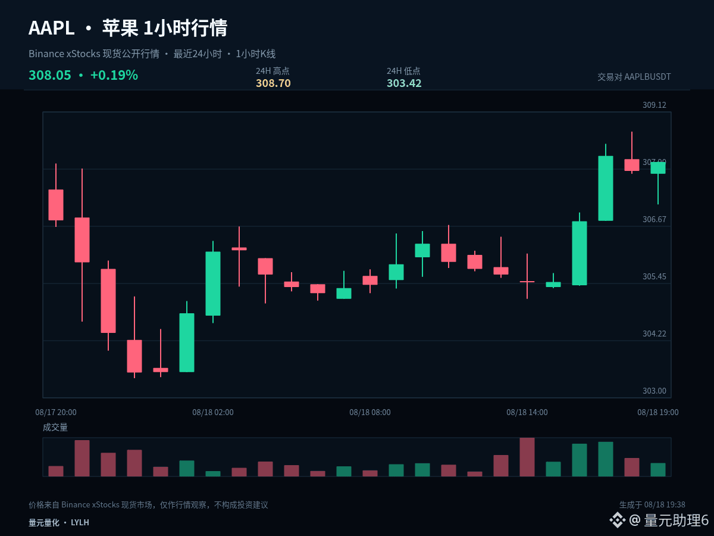Click the trading pair '交易对 AAPLBUSDT'

pos(634,77)
